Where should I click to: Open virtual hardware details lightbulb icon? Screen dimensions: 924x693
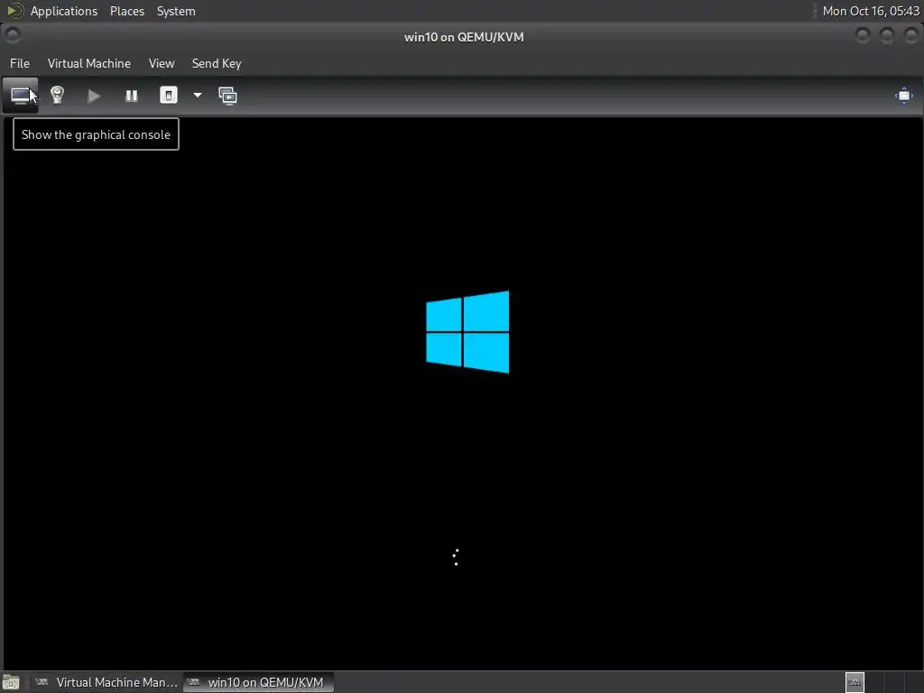(x=57, y=96)
